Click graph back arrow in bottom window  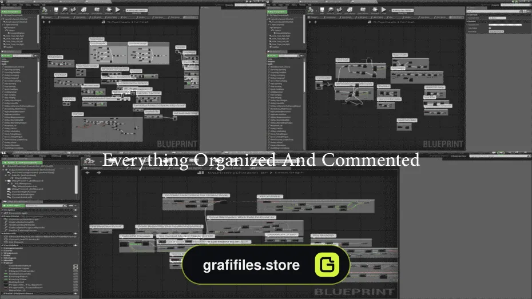(88, 173)
